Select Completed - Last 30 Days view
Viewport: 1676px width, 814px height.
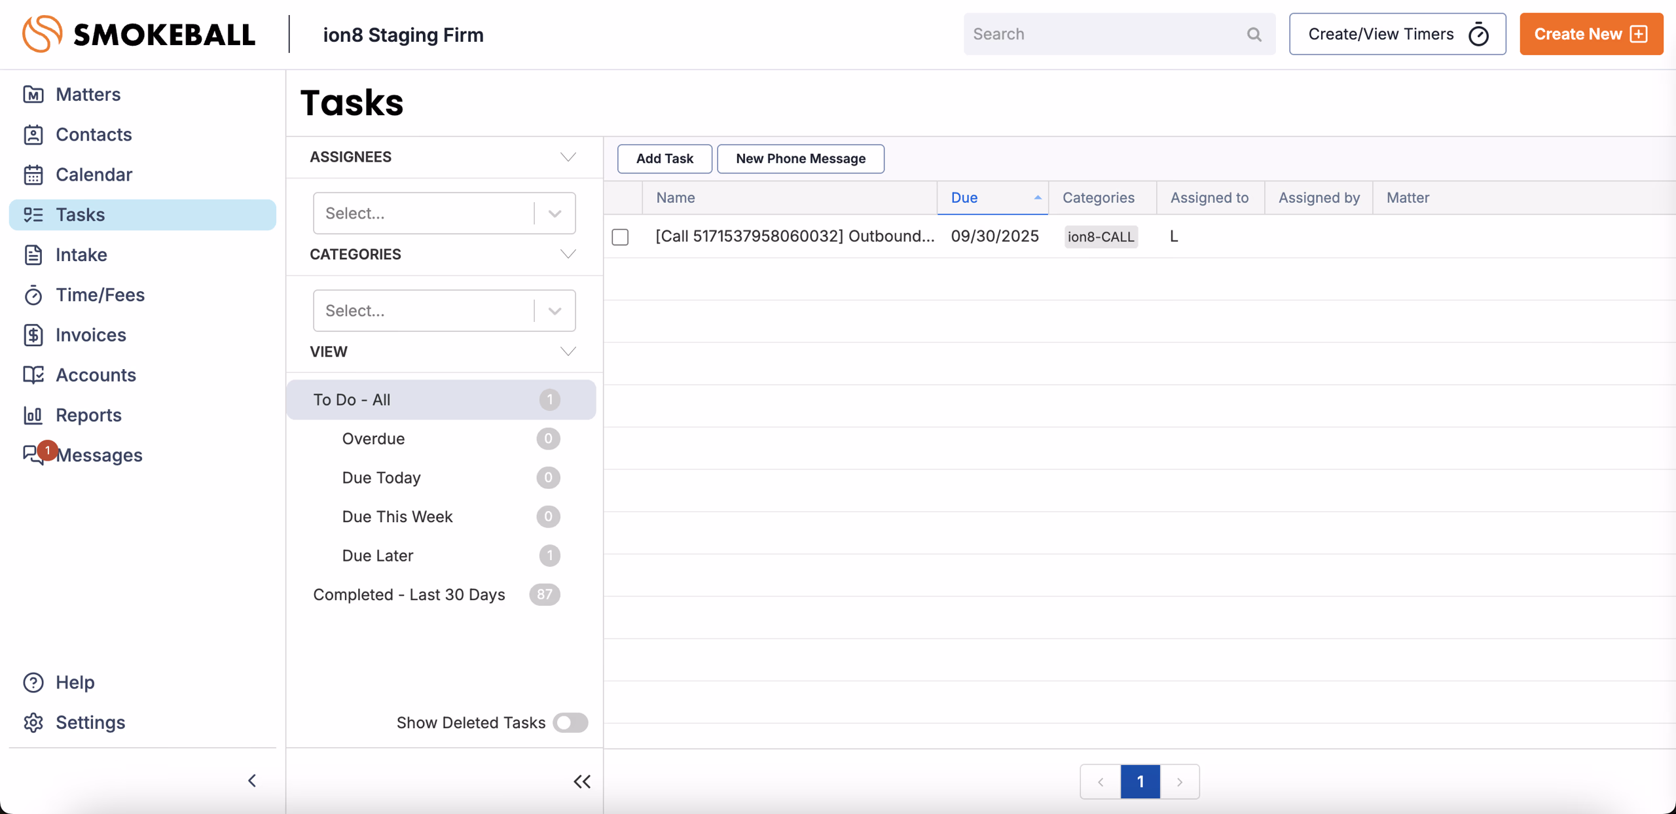409,595
